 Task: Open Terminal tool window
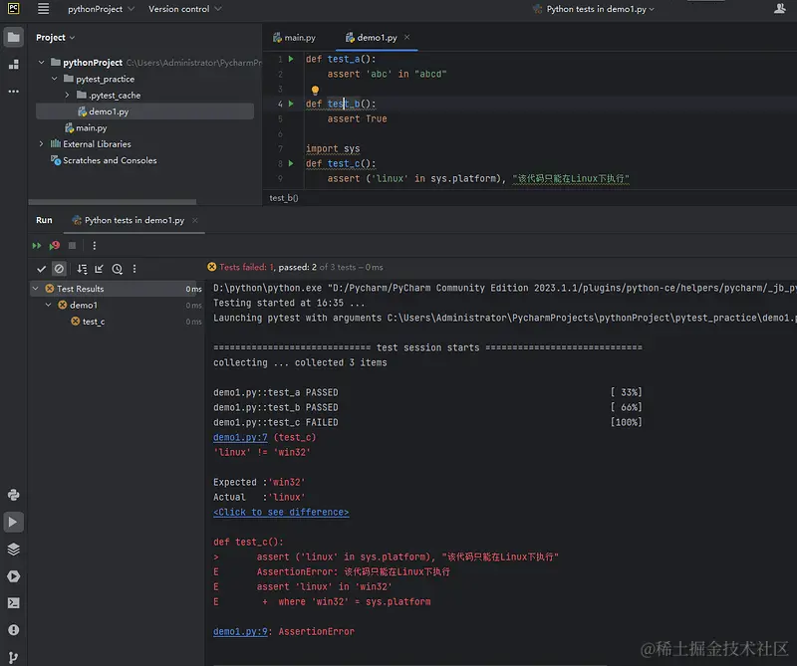14,603
